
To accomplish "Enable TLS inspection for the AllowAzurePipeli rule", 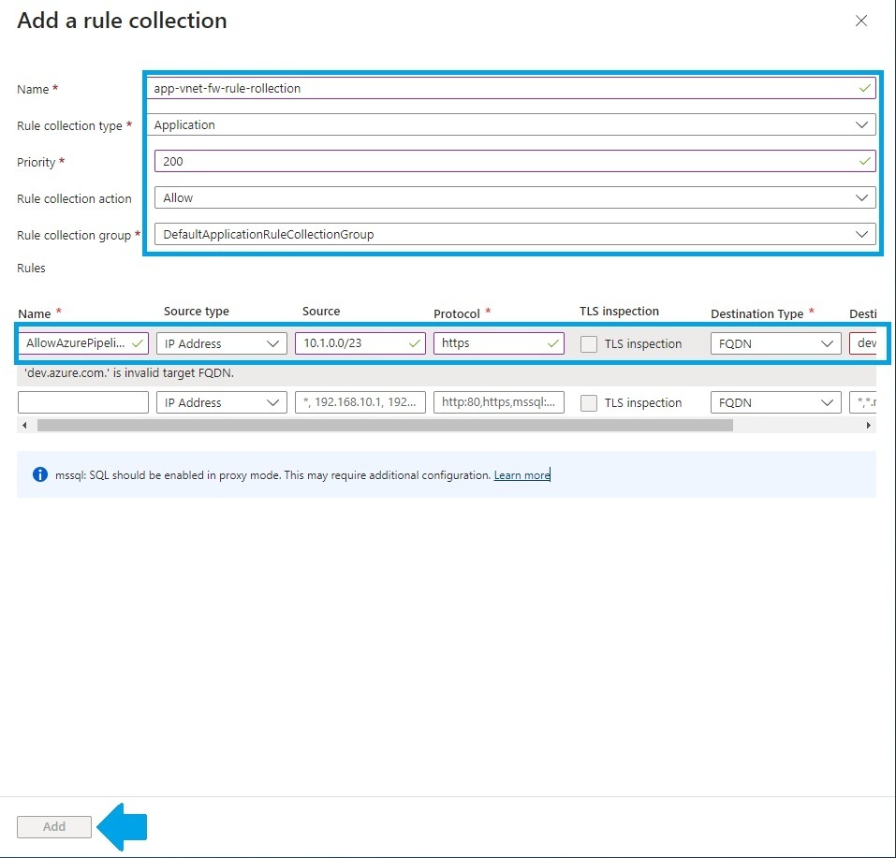I will (x=589, y=343).
